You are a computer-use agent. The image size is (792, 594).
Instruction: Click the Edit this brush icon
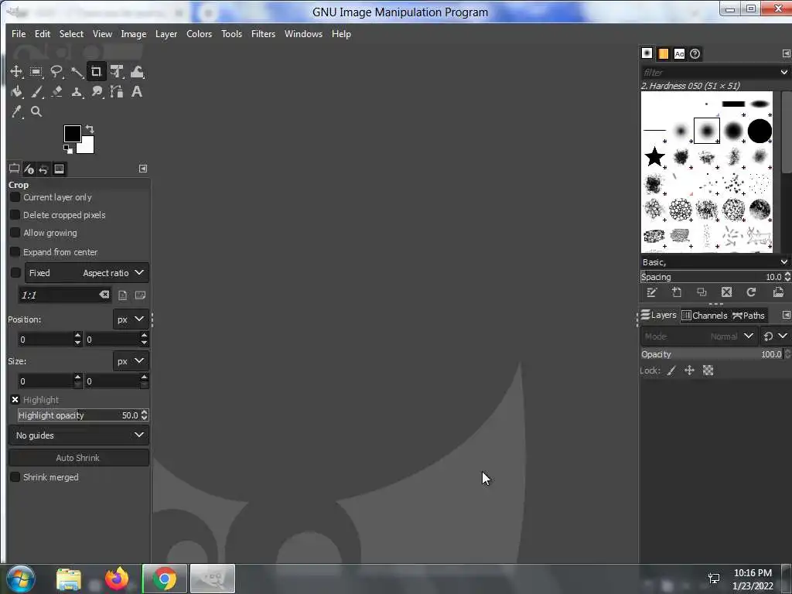coord(651,292)
